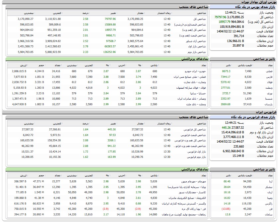
Task: Select زاگرس in farabourse index-impact table
Action: coord(269,203)
